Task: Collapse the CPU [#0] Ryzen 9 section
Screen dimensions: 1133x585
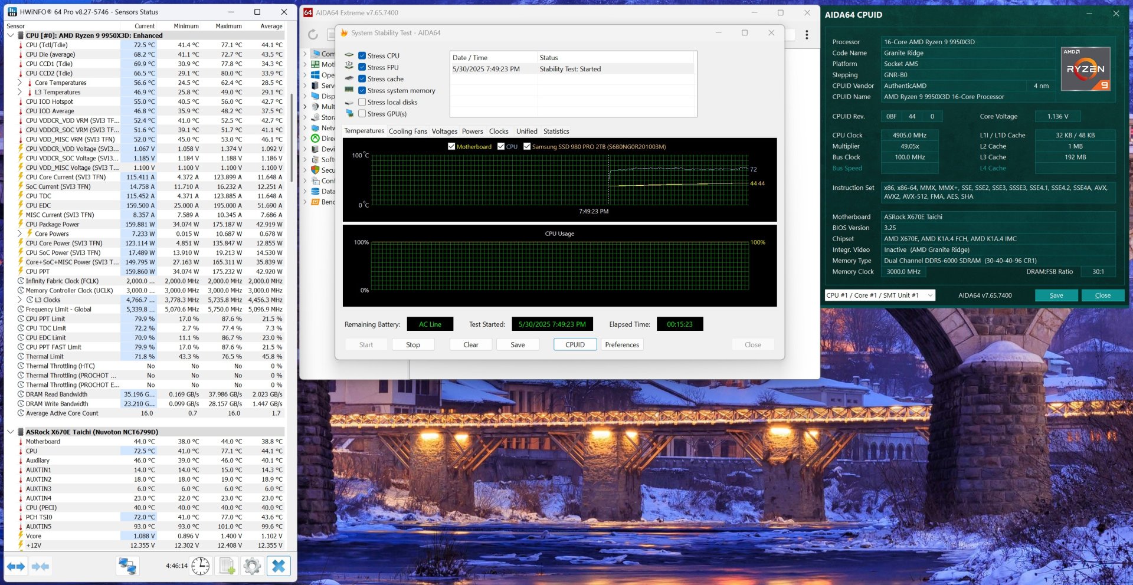Action: pyautogui.click(x=10, y=35)
